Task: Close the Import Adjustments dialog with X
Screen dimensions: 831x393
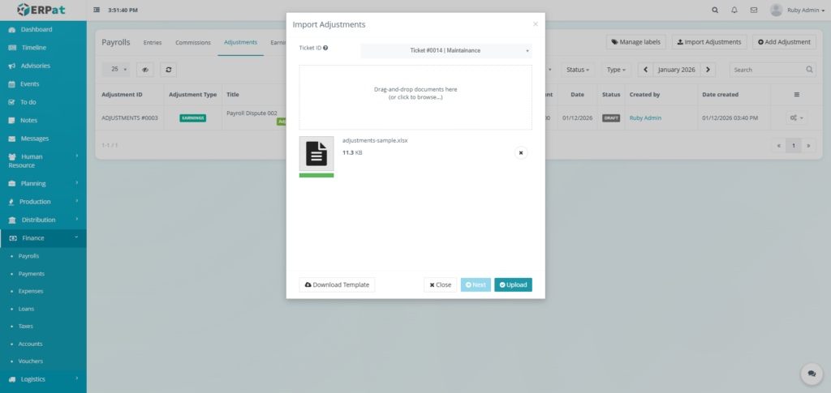Action: coord(536,23)
